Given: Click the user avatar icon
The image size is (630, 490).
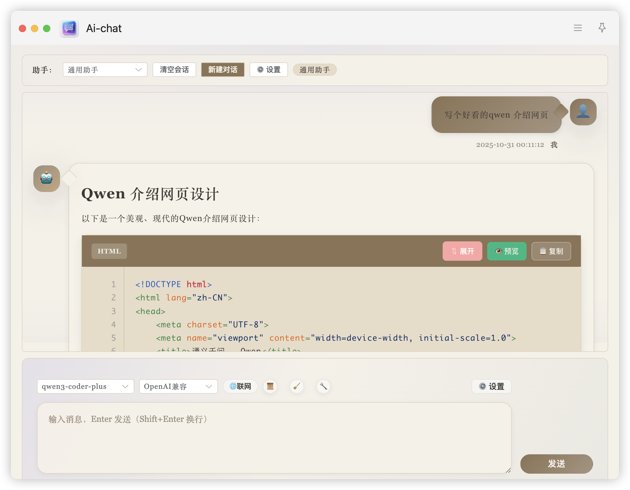Looking at the screenshot, I should [583, 112].
